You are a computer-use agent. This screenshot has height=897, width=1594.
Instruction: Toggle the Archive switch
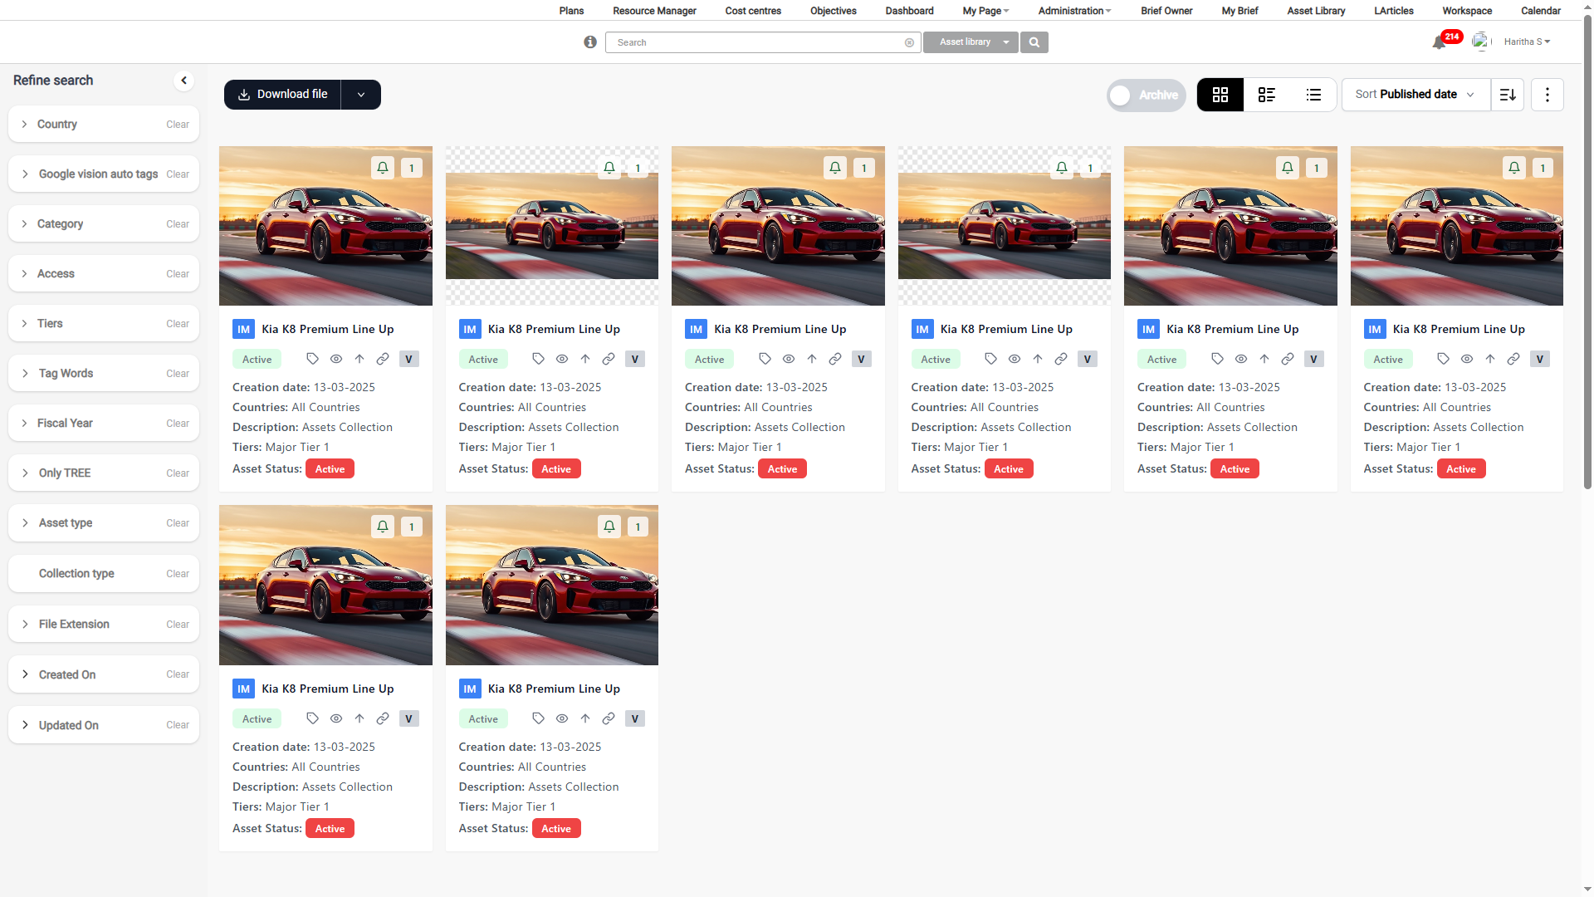pyautogui.click(x=1147, y=96)
